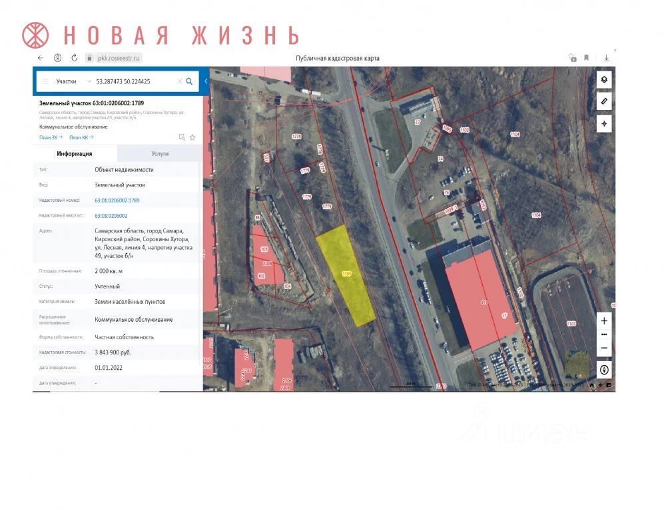This screenshot has width=666, height=509.
Task: Open the map layers button
Action: [604, 79]
